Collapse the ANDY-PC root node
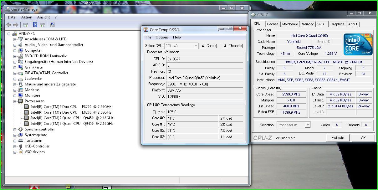 [x=9, y=33]
